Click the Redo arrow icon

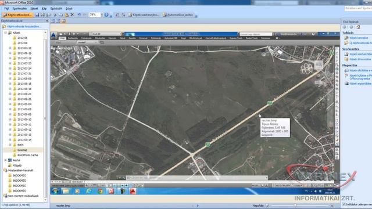[x=85, y=15]
